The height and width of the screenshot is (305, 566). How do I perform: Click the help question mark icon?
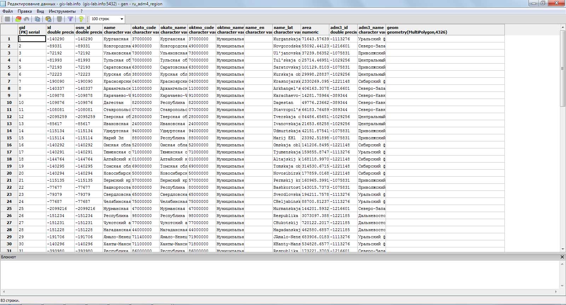pos(81,19)
